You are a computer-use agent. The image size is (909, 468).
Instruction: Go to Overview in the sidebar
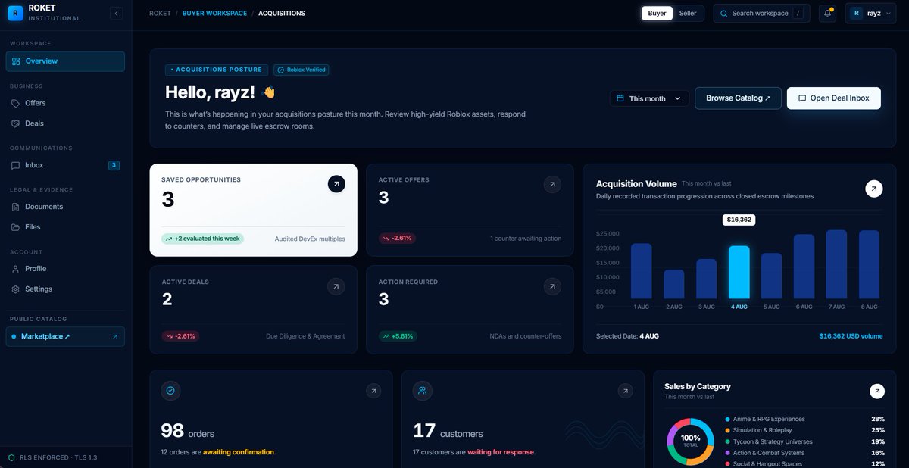tap(65, 61)
